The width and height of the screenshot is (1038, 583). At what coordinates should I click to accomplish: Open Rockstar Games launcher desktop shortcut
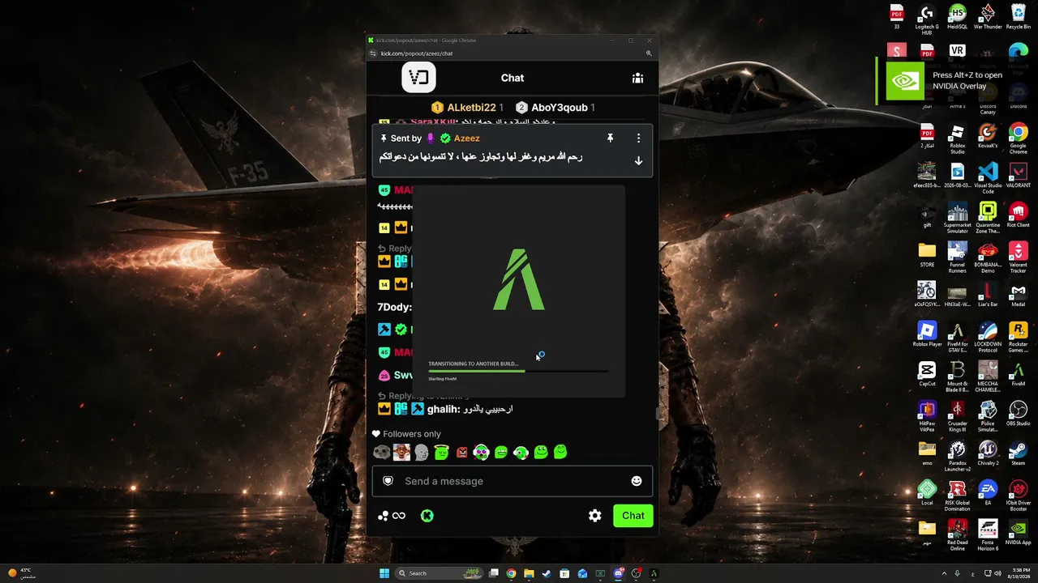coord(1018,336)
